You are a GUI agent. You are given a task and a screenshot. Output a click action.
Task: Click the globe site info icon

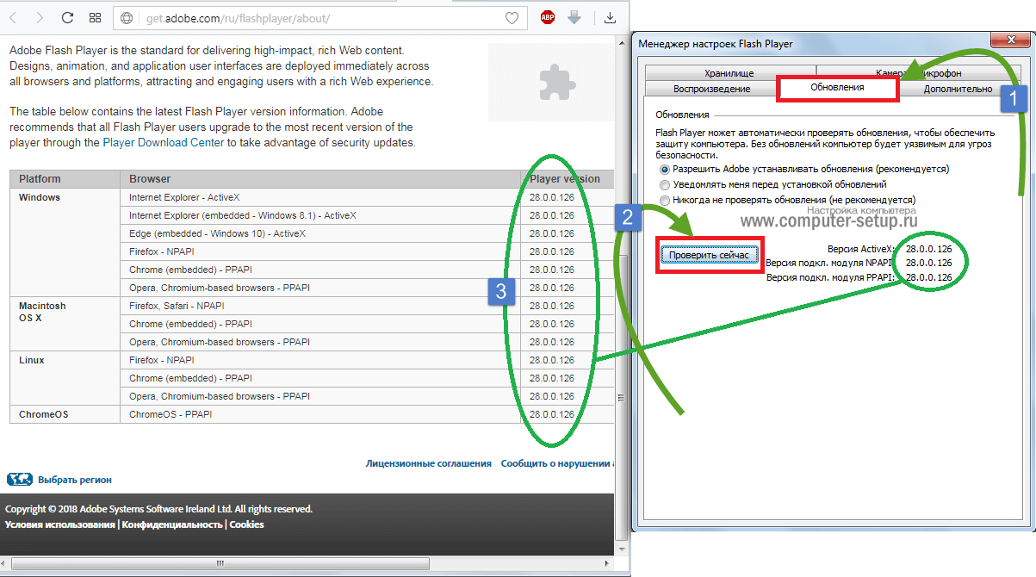(x=127, y=18)
